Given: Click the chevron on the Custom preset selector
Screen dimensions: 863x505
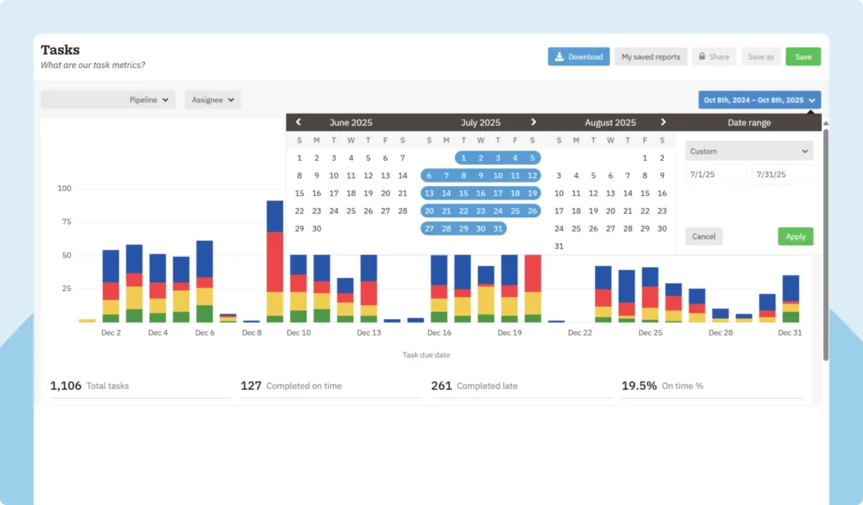Looking at the screenshot, I should coord(803,151).
